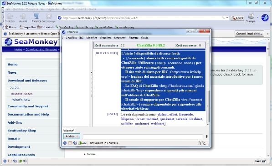The image size is (272, 166).
Task: Click the Indietro back button in SeaMonkey toolbar
Action: pos(10,18)
